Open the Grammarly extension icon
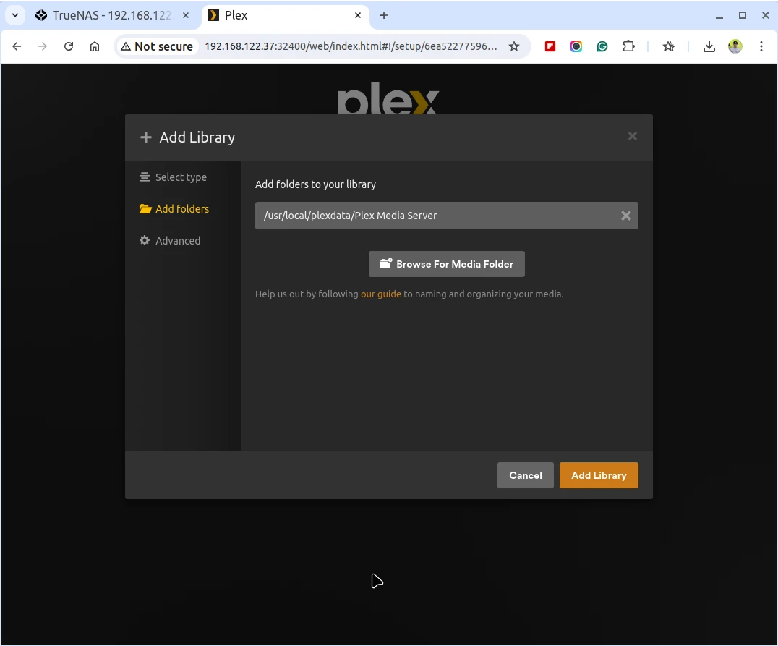 click(x=602, y=46)
